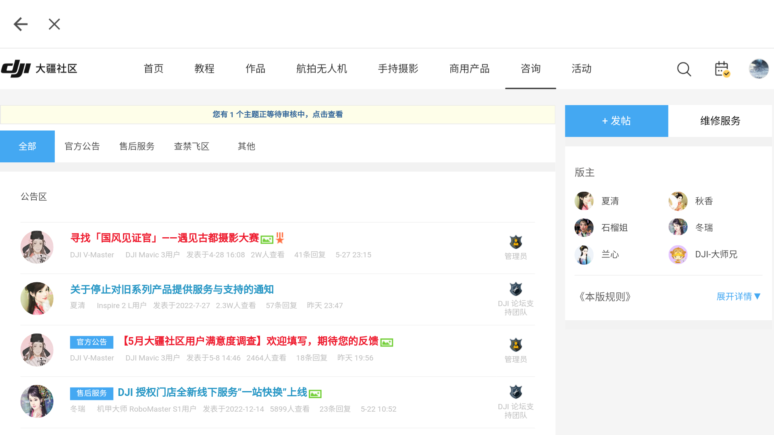Image resolution: width=774 pixels, height=435 pixels.
Task: Click the 管理员 badge icon on 国风见证官 post
Action: pyautogui.click(x=516, y=242)
